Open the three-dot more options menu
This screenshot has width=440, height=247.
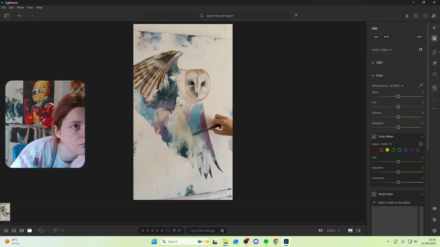pos(434,109)
